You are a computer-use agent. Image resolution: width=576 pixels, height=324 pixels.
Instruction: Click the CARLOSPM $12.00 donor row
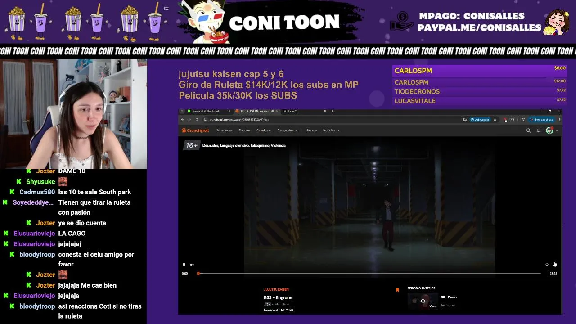click(x=480, y=82)
